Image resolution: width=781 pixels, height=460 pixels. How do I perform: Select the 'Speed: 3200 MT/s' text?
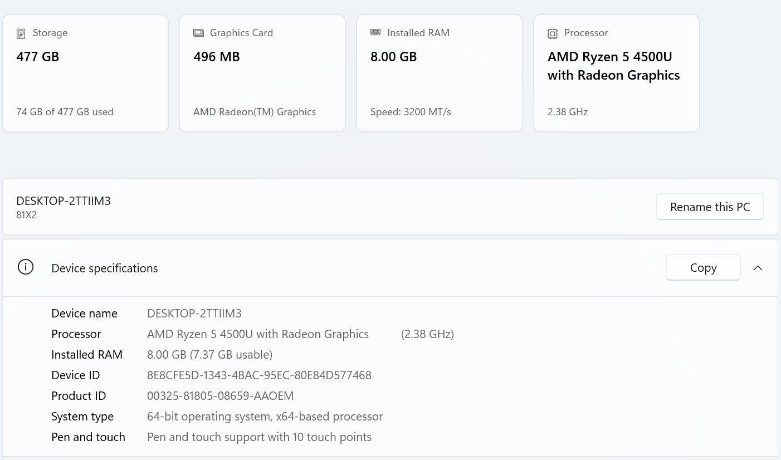(x=411, y=112)
